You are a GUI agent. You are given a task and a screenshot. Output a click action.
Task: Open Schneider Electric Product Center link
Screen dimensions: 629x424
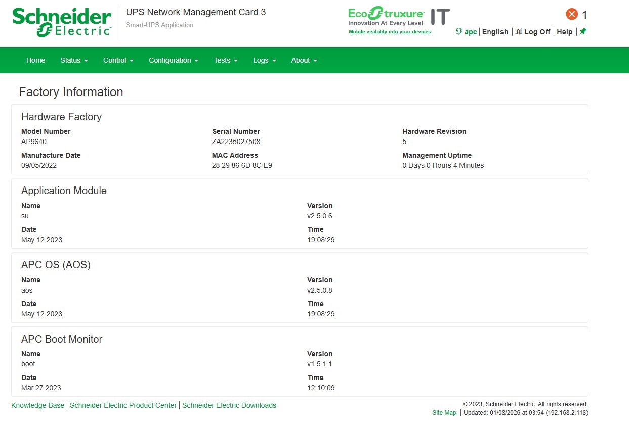coord(123,405)
